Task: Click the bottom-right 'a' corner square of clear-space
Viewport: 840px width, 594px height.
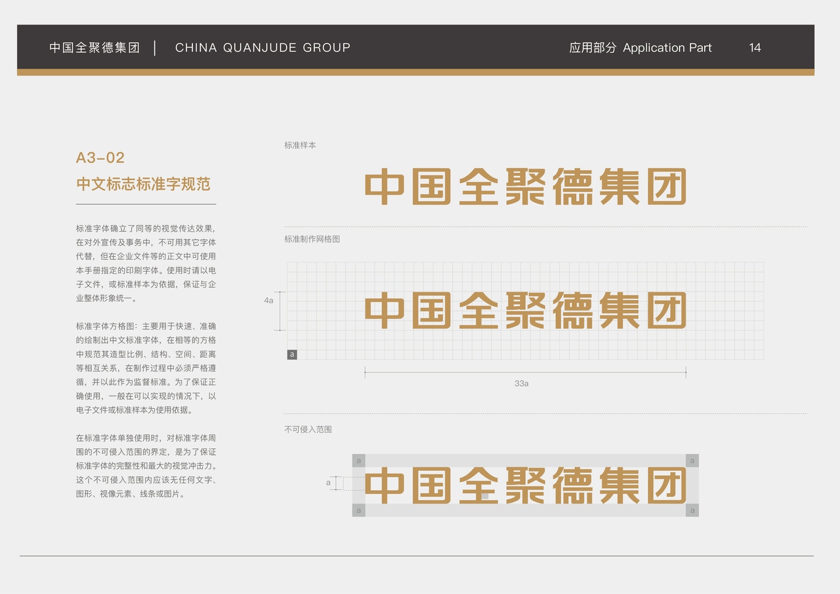Action: tap(692, 510)
